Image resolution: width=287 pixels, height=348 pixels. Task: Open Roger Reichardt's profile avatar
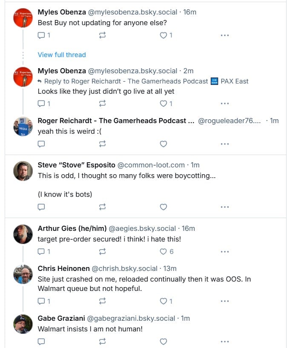pyautogui.click(x=23, y=127)
